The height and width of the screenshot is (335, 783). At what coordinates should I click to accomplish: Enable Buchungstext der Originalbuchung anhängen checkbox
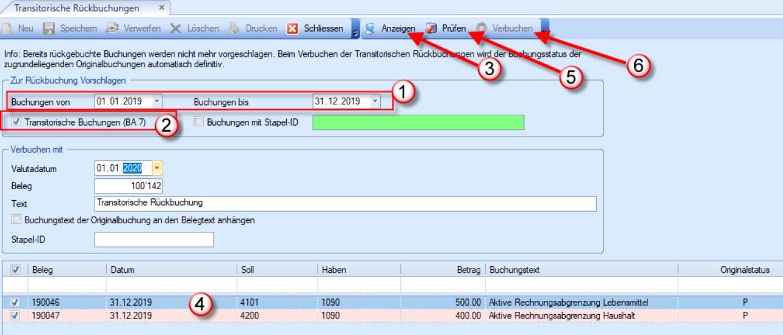click(x=16, y=219)
